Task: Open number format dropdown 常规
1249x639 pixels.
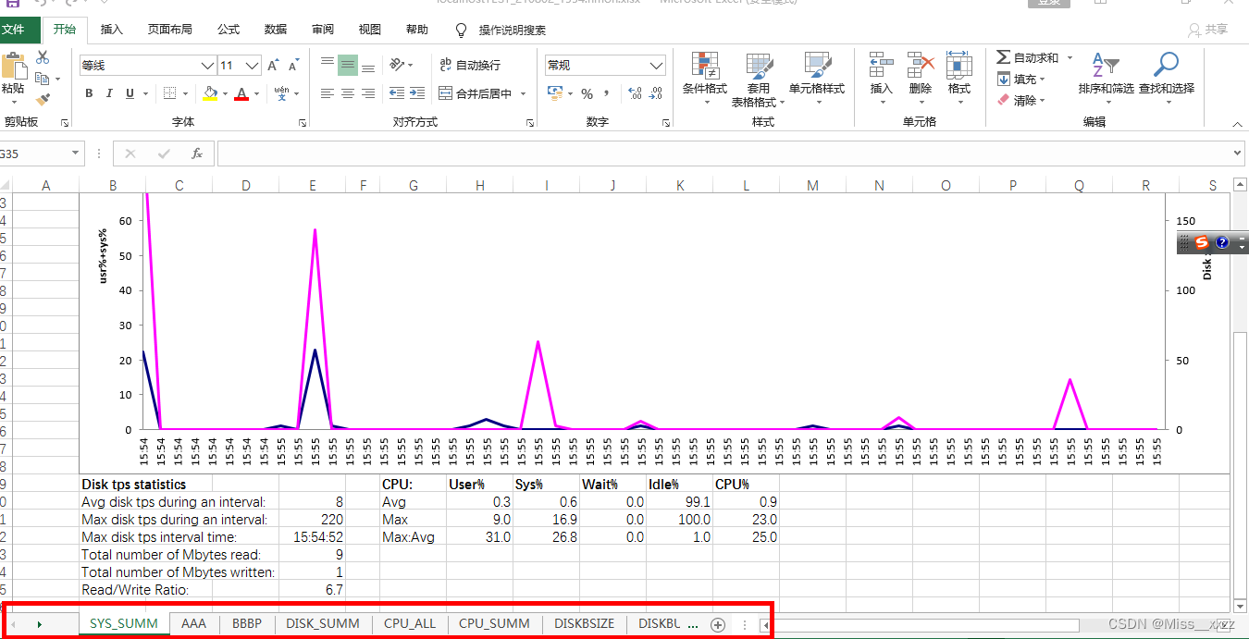Action: tap(656, 66)
